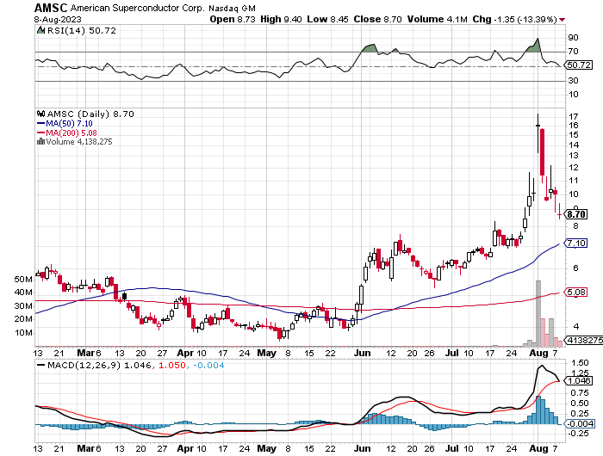This screenshot has width=603, height=456.
Task: Click the 1.046 MACD value tag
Action: pos(578,380)
